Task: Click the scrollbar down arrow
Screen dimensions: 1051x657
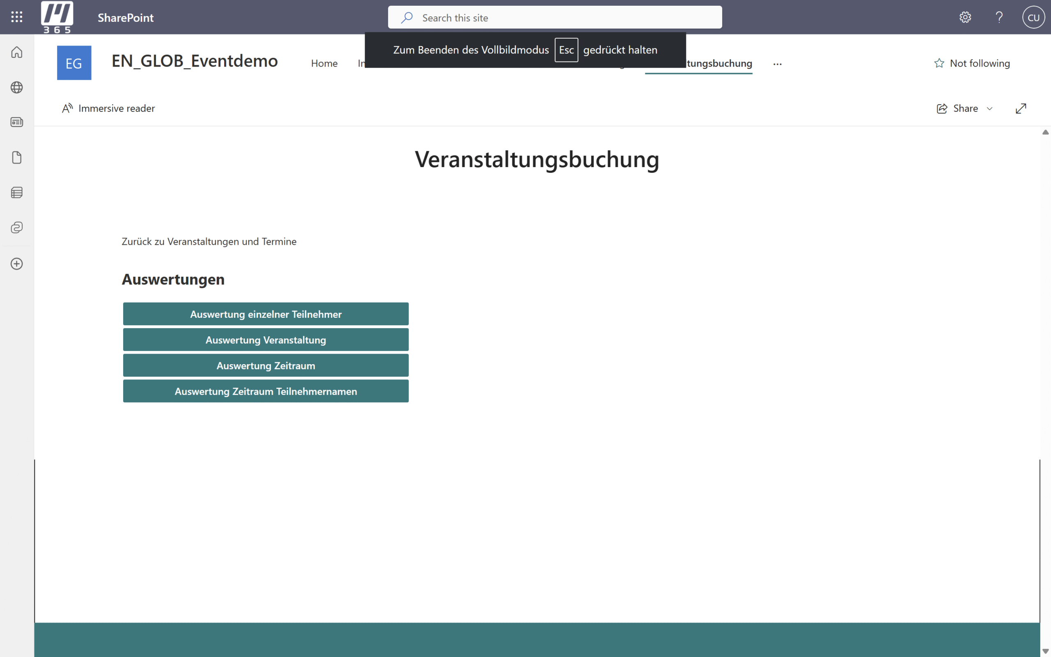Action: (1045, 650)
